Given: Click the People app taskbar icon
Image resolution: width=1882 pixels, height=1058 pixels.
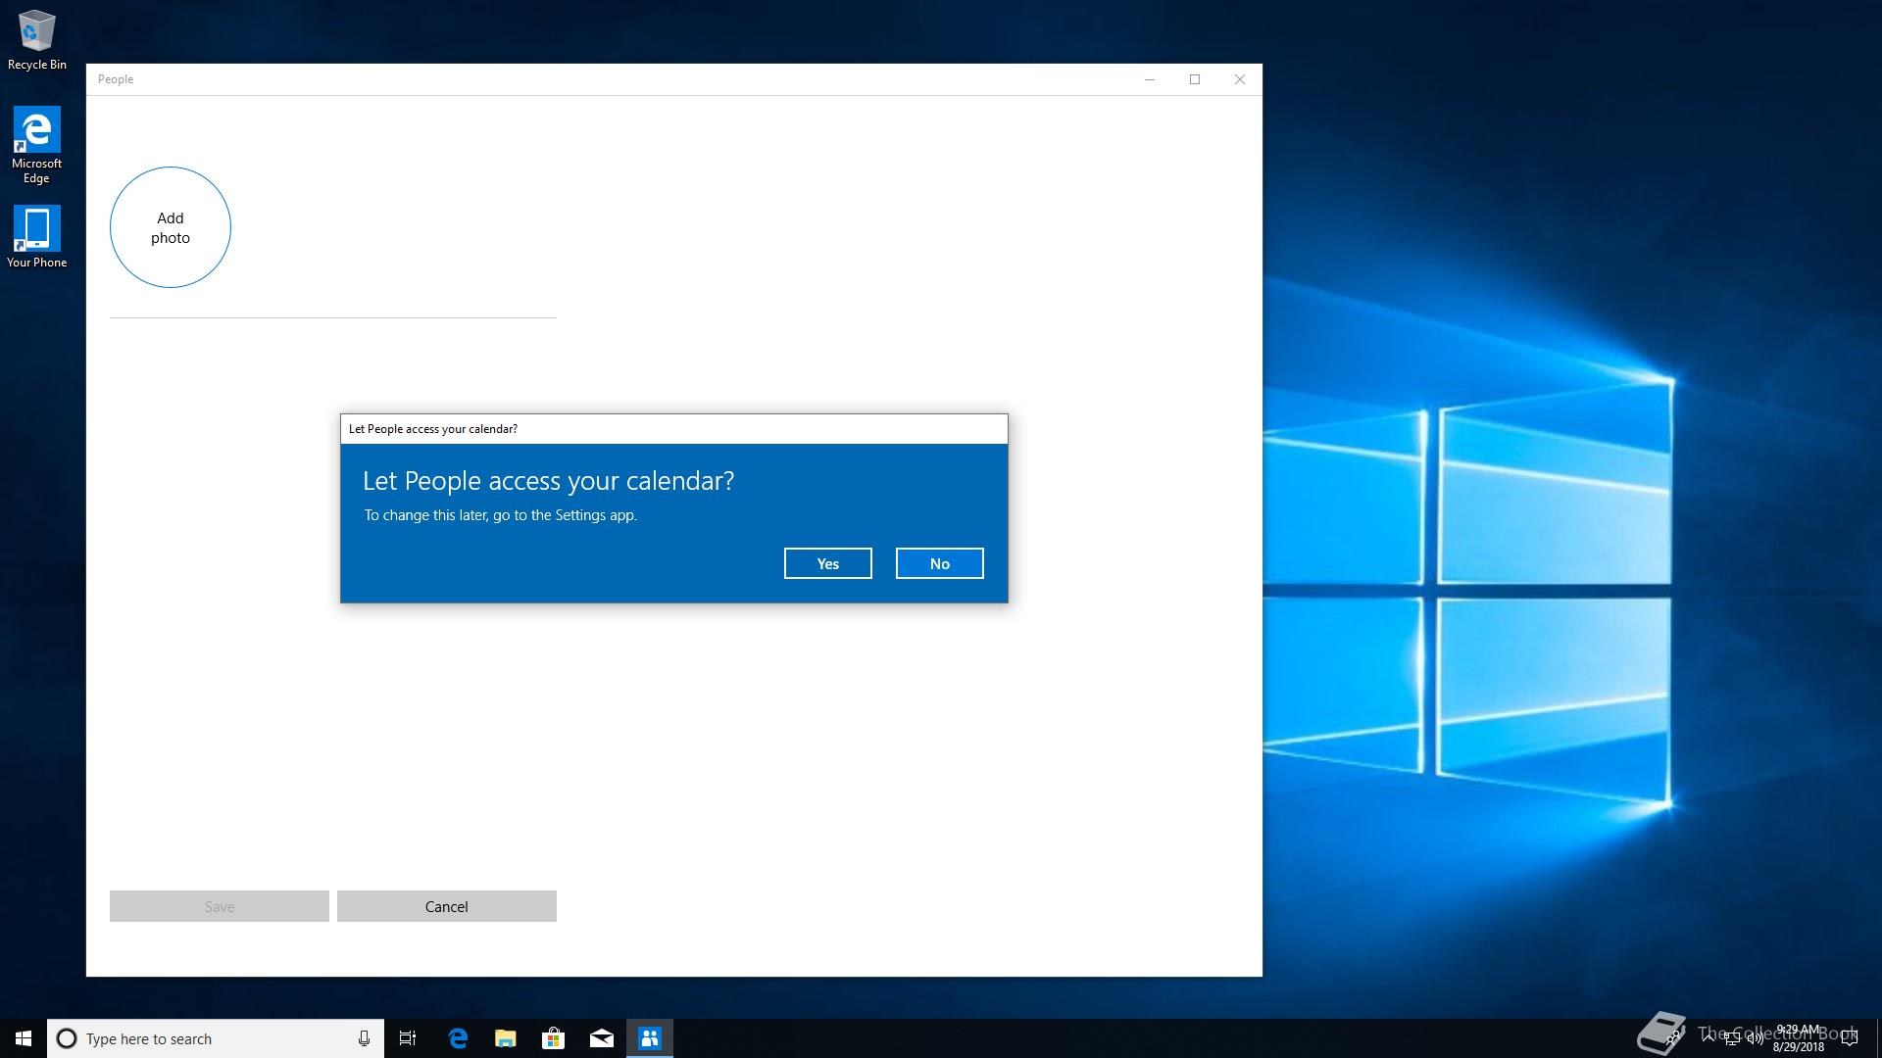Looking at the screenshot, I should (x=650, y=1038).
